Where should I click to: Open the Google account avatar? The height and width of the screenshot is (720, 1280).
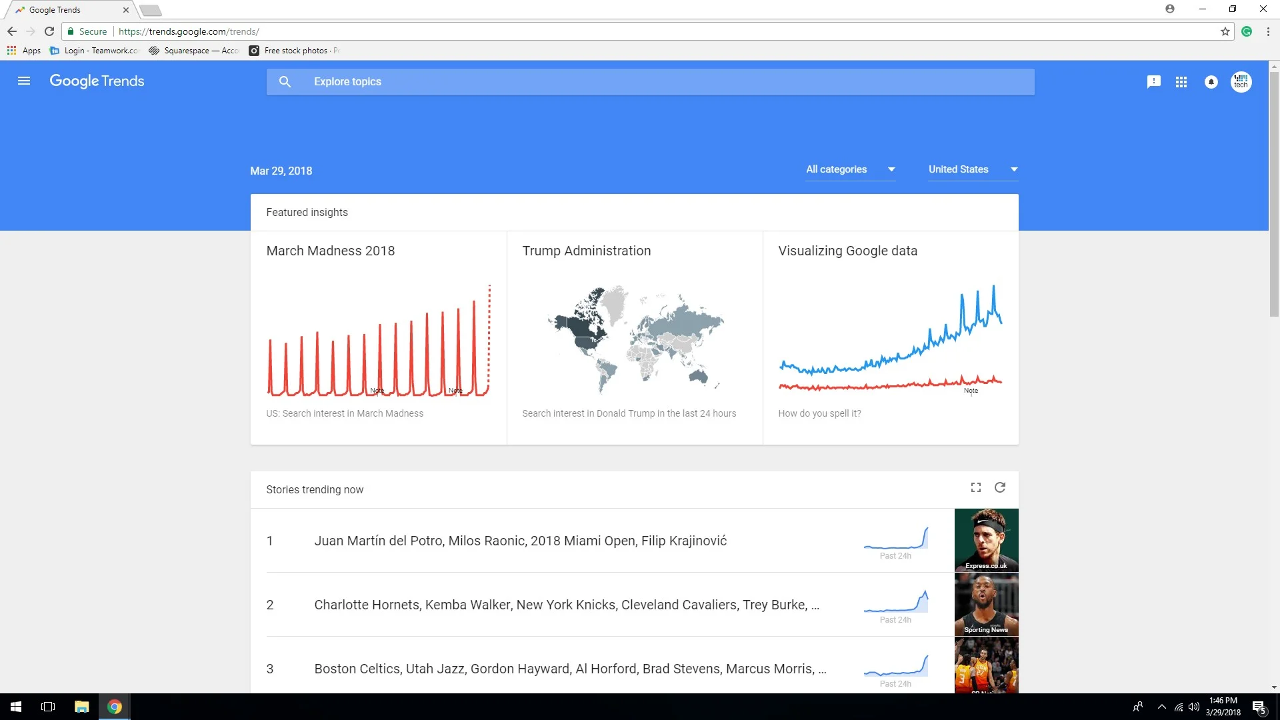click(1241, 81)
